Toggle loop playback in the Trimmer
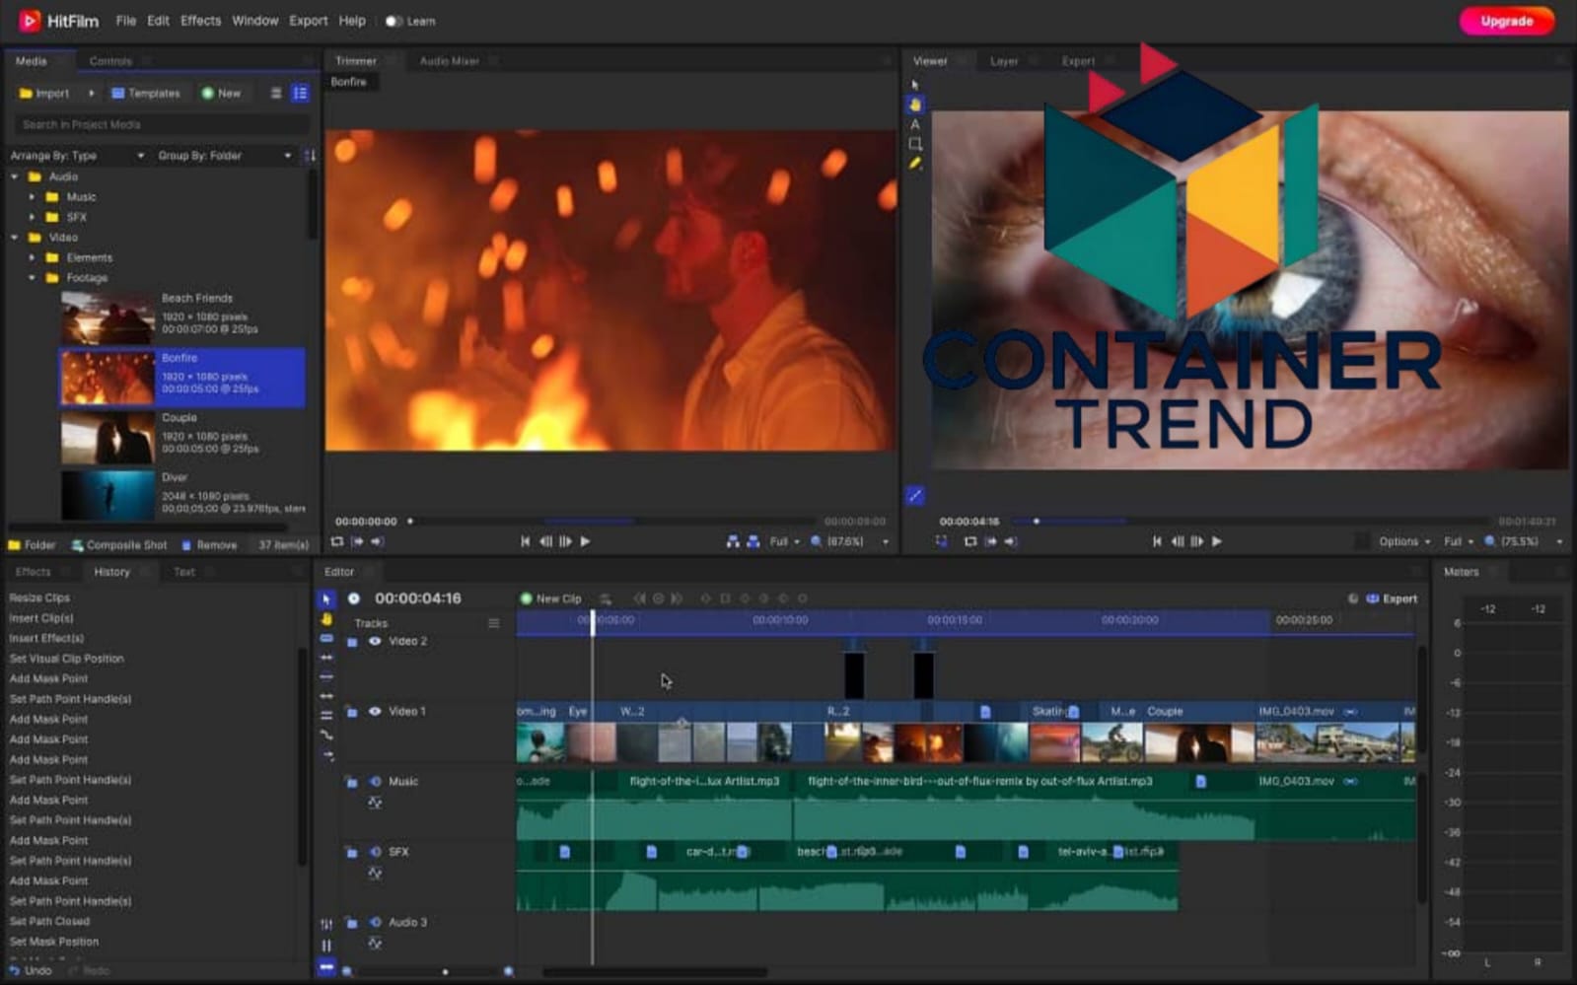This screenshot has height=985, width=1577. (x=337, y=541)
